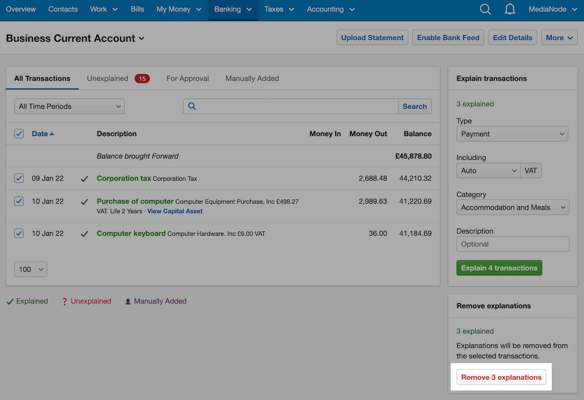This screenshot has width=584, height=400.
Task: Uncheck the Purchase of computer row checkbox
Action: coord(19,201)
